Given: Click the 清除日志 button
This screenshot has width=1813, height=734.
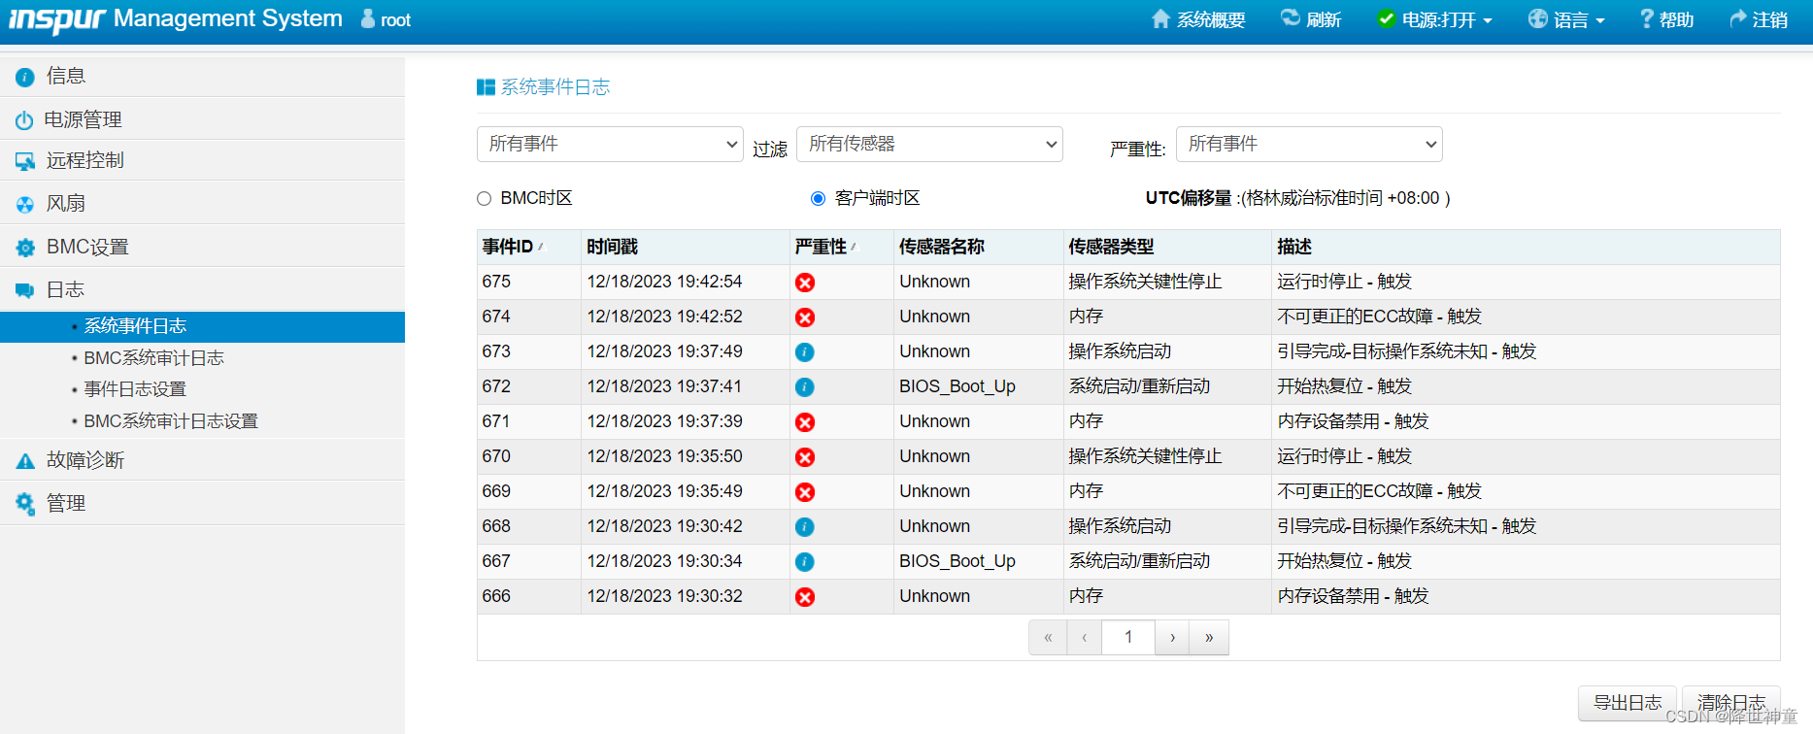Looking at the screenshot, I should click(x=1730, y=703).
